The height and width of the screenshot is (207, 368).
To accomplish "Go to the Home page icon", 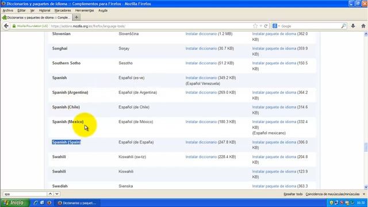I will coord(363,26).
